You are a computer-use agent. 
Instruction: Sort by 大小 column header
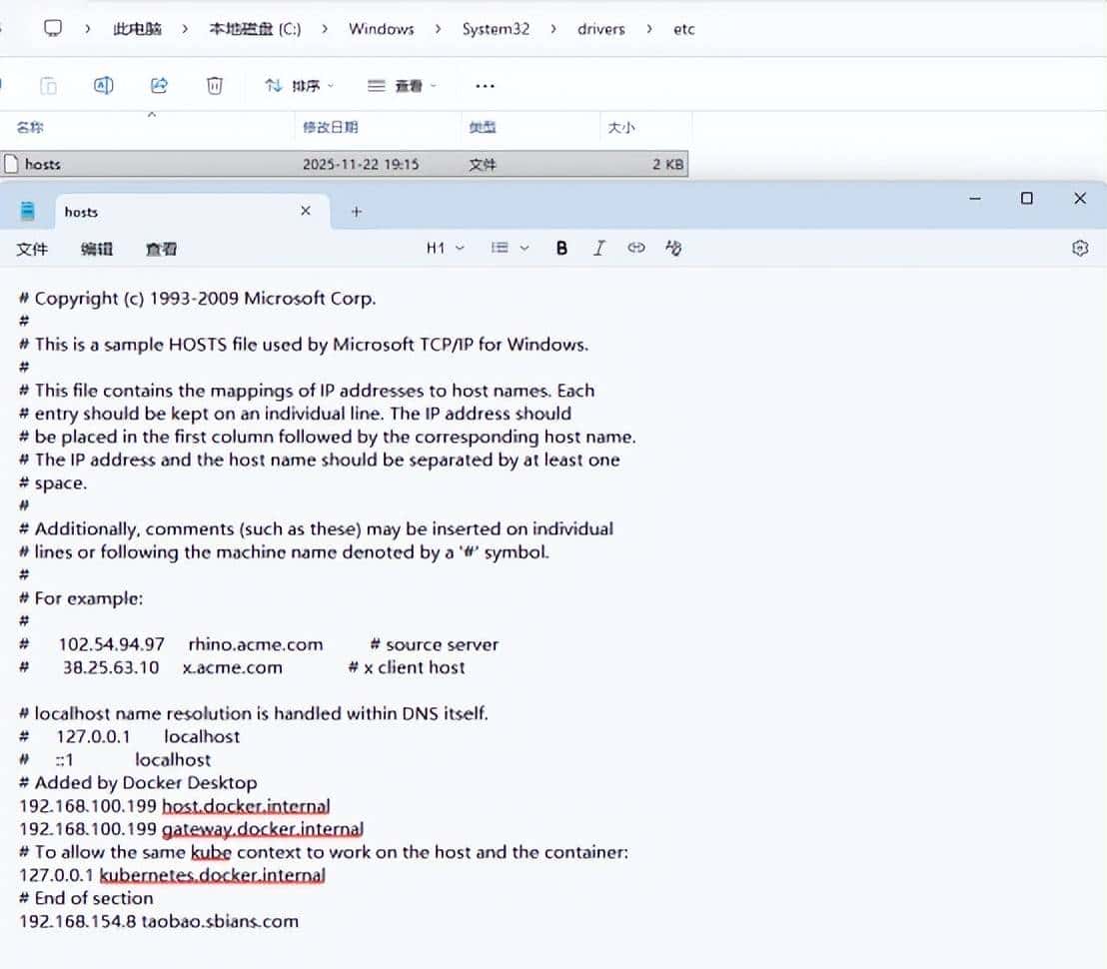(x=621, y=128)
